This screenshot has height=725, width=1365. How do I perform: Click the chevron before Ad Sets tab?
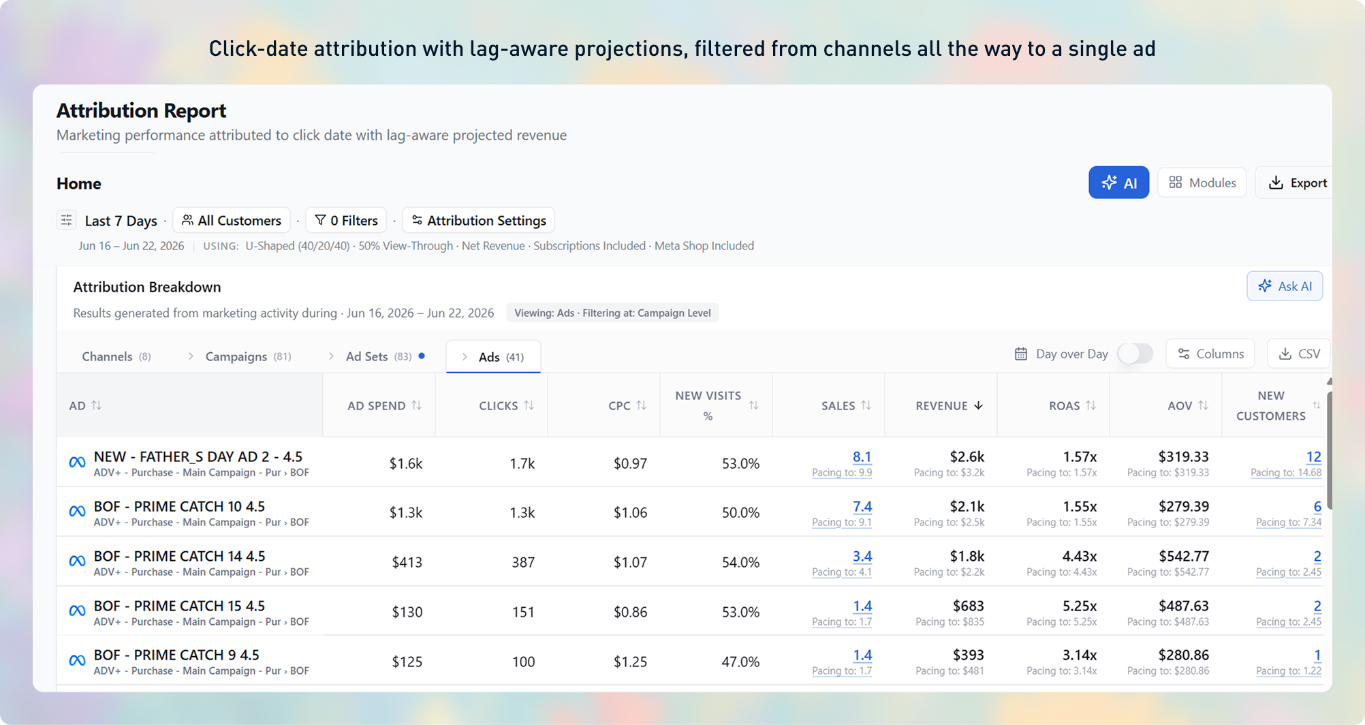point(331,356)
